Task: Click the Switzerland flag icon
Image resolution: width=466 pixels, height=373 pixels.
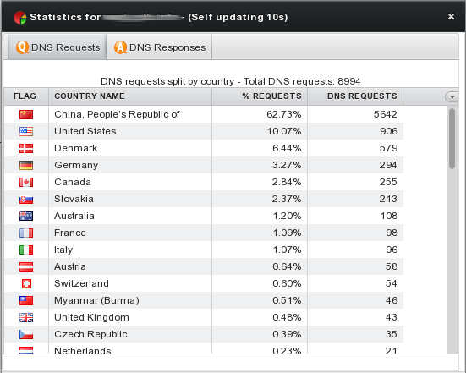Action: pyautogui.click(x=26, y=284)
